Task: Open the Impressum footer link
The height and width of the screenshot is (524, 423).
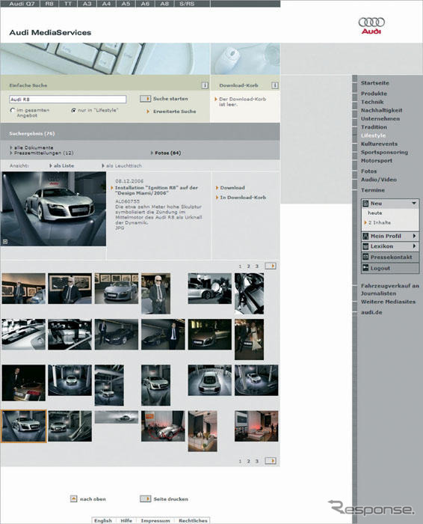Action: pyautogui.click(x=155, y=520)
